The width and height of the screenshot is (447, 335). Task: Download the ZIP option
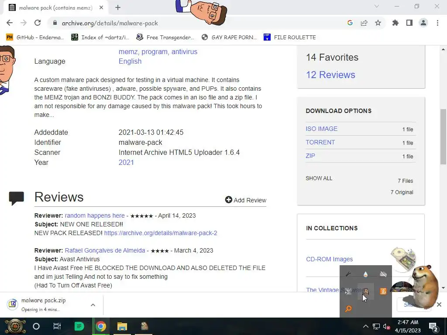pyautogui.click(x=310, y=156)
